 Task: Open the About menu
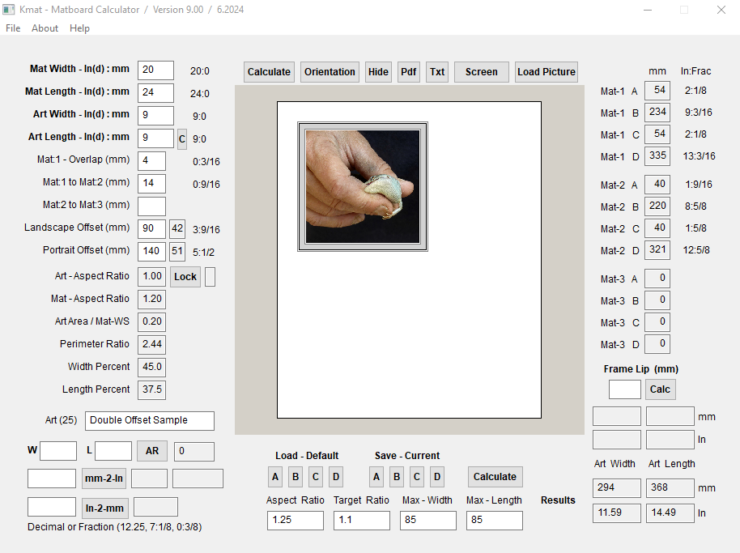[x=45, y=28]
